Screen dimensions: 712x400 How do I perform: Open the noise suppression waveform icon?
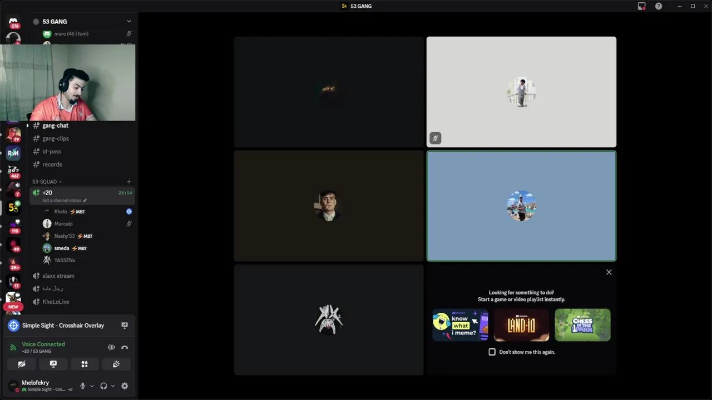click(111, 347)
